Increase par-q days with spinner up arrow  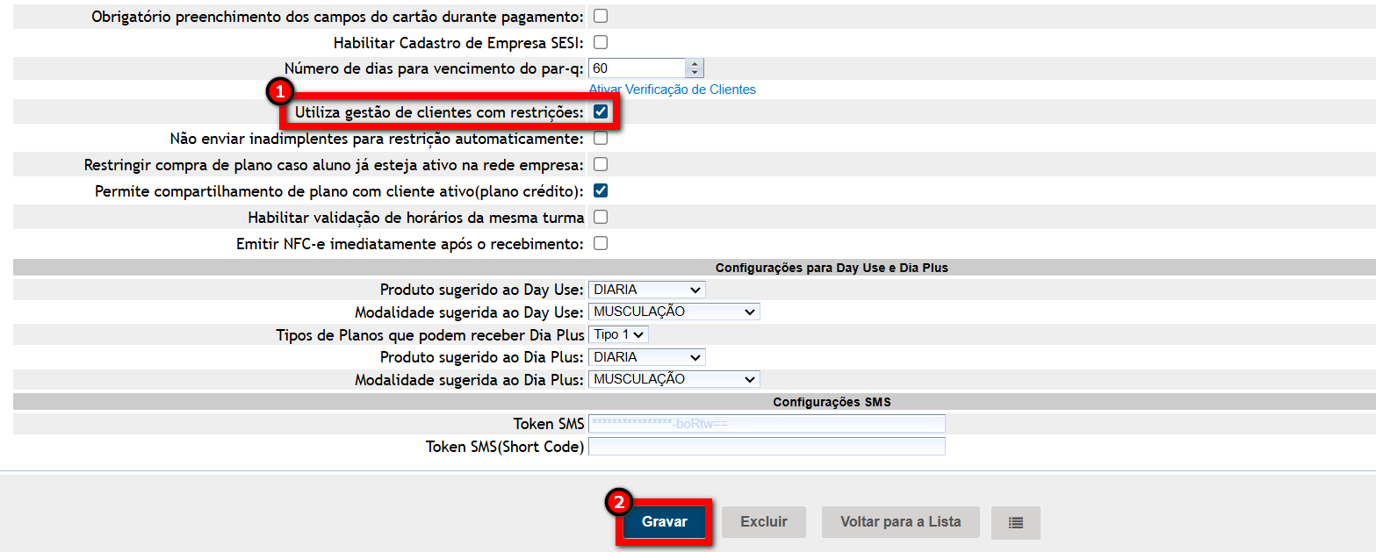click(695, 64)
